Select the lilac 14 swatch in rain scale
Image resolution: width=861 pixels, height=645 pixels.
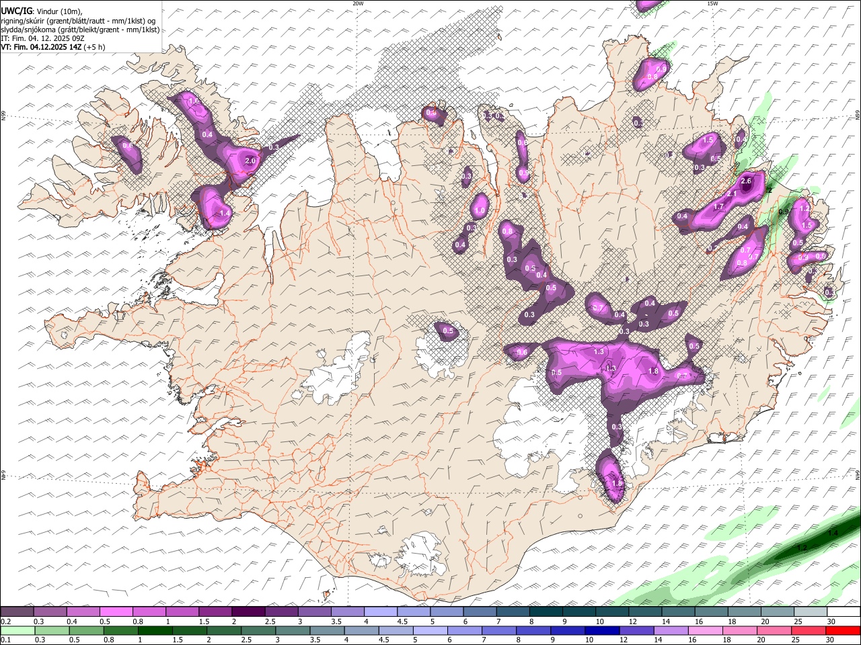[671, 630]
